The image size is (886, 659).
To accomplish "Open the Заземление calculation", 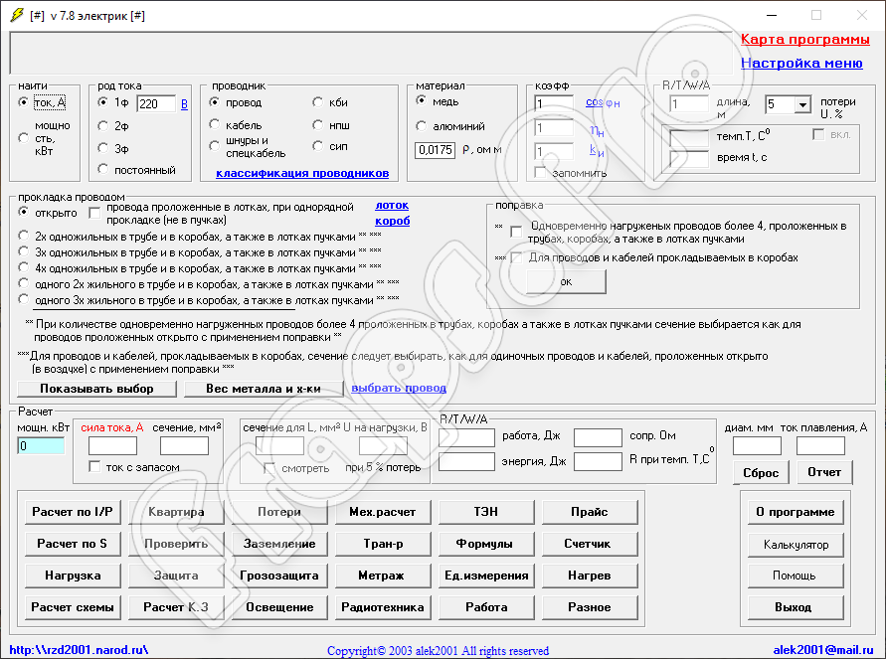I will tap(278, 544).
